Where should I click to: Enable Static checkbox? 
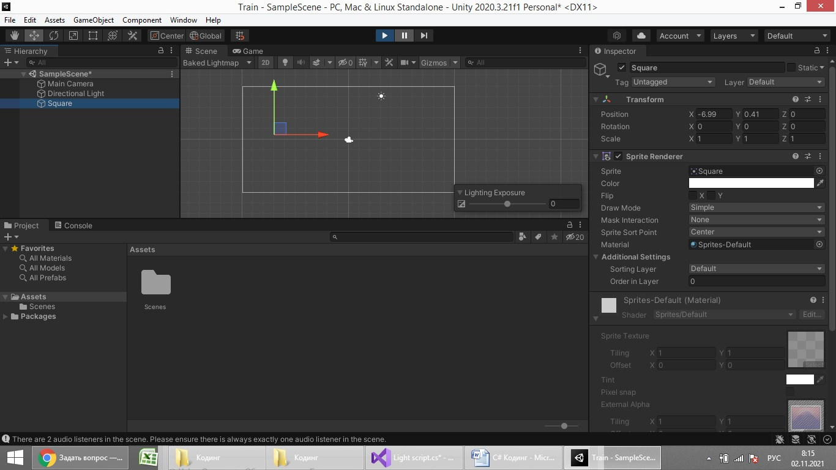[x=791, y=67]
